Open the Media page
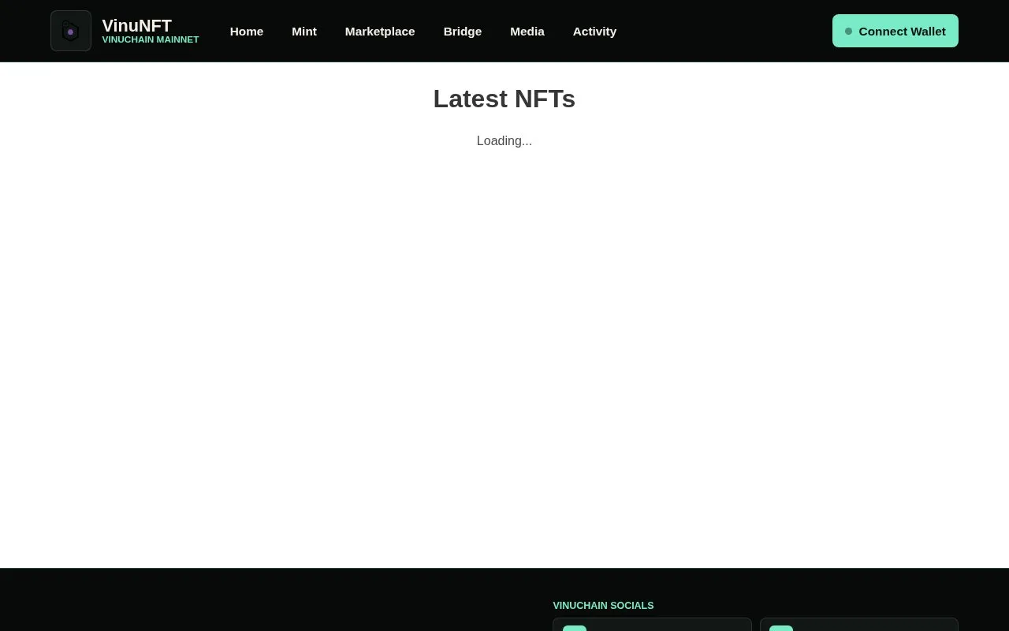 pos(527,32)
